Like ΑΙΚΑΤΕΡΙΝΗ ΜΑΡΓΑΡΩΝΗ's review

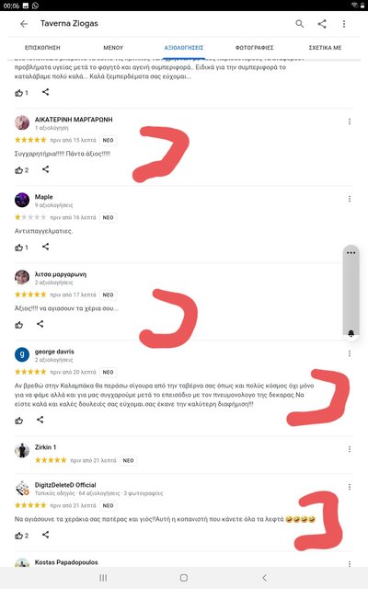tap(18, 170)
